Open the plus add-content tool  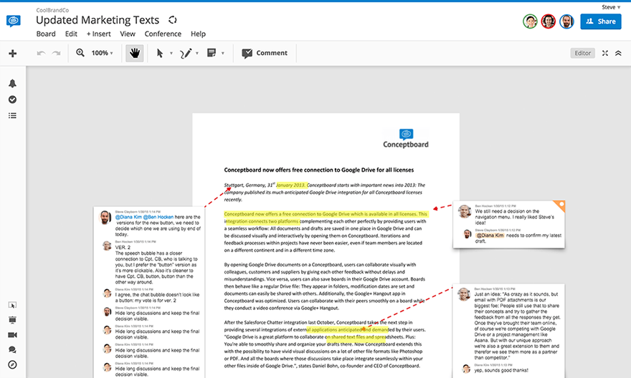[x=13, y=53]
